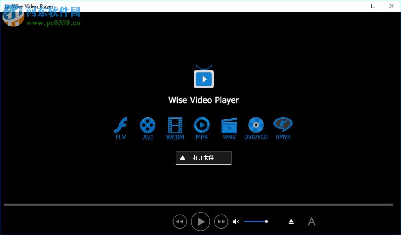Click the playback progress bar
The image size is (401, 235).
point(200,205)
